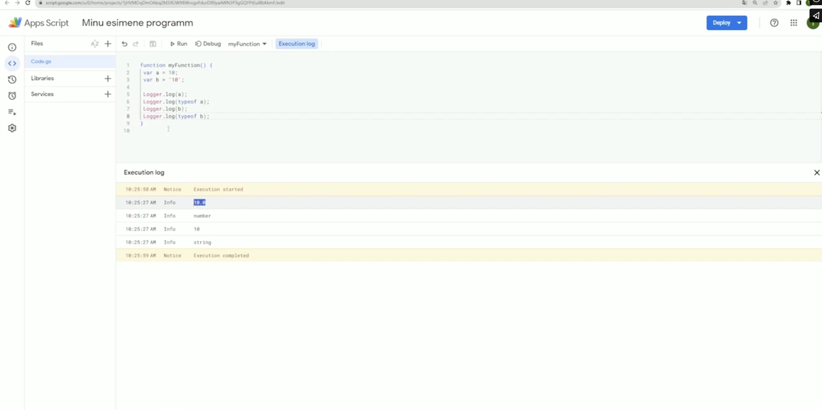The width and height of the screenshot is (822, 410).
Task: Run the selected function
Action: tap(178, 43)
